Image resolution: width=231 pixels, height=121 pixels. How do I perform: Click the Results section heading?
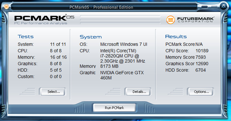176,36
